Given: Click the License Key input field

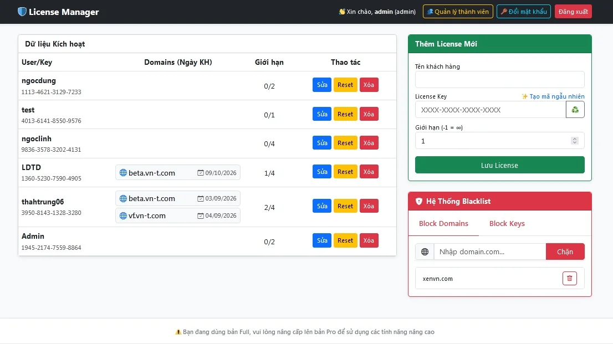Looking at the screenshot, I should [491, 110].
